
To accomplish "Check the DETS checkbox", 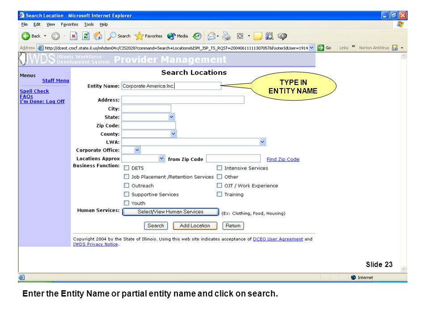I will 126,168.
